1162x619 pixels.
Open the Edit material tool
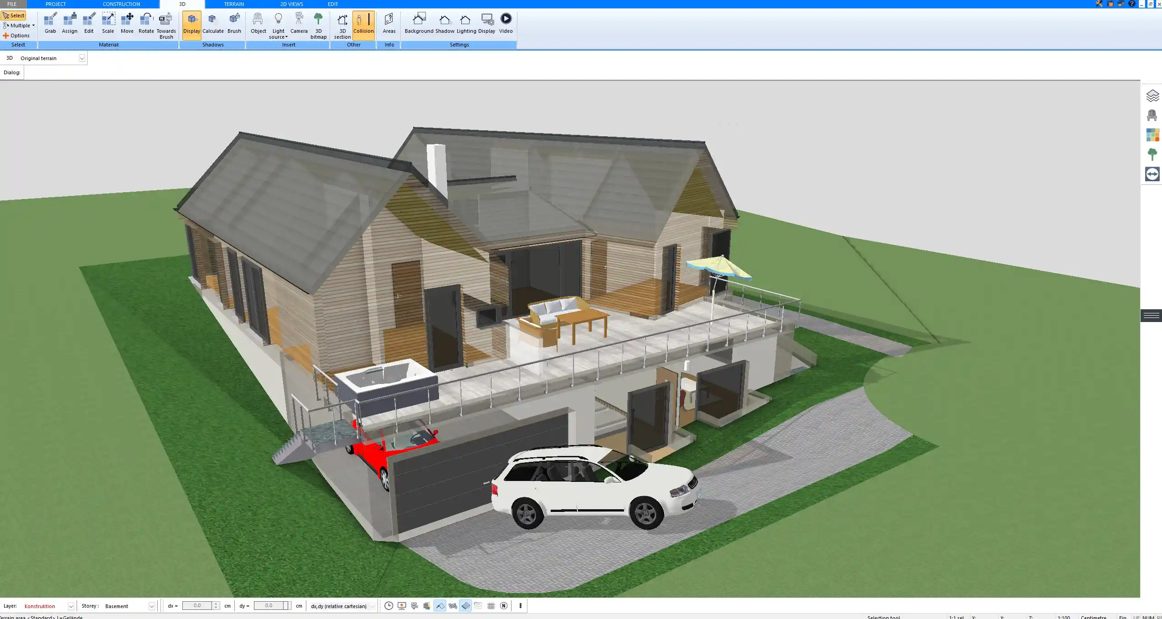(89, 23)
